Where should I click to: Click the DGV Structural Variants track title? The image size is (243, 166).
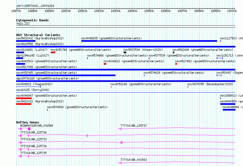[x=38, y=35]
